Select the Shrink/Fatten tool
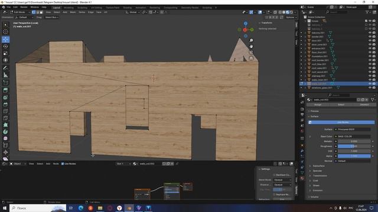 (x=5, y=152)
